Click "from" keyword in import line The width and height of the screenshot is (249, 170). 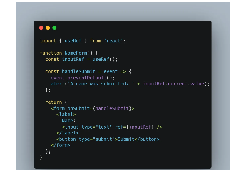click(x=95, y=41)
